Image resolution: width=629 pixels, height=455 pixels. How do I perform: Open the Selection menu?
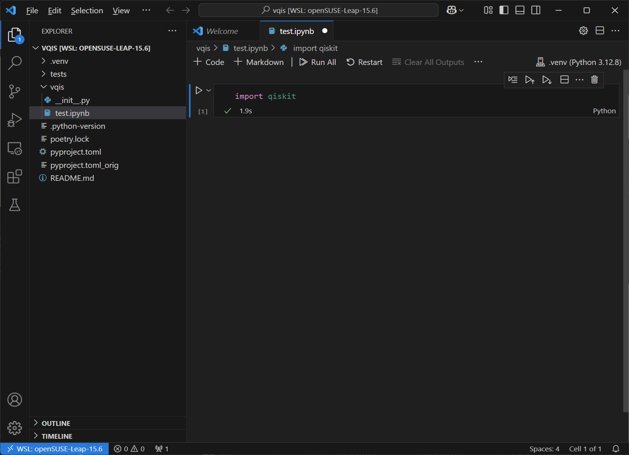(87, 10)
